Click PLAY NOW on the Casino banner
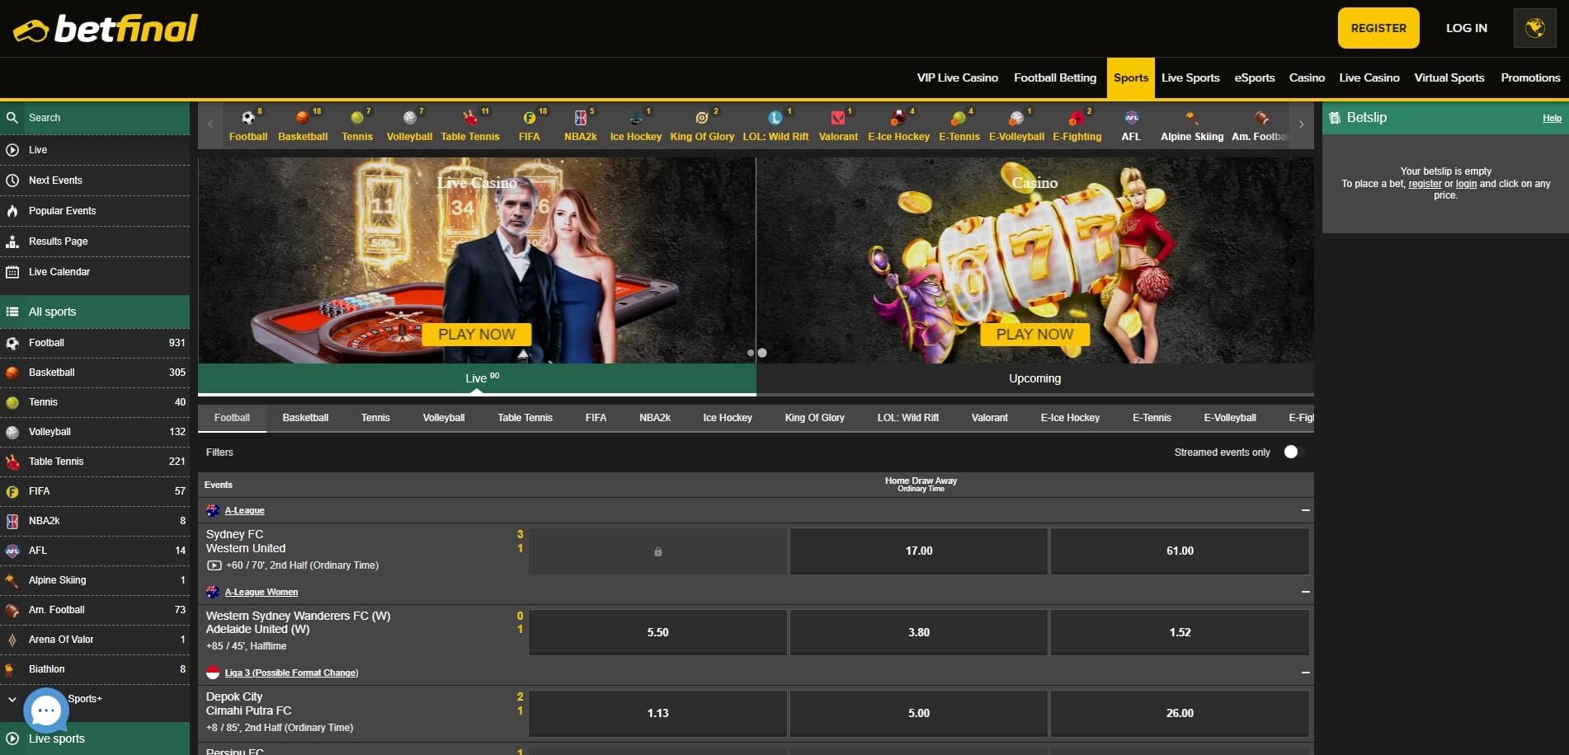Screen dimensions: 1569x755 [x=1034, y=334]
